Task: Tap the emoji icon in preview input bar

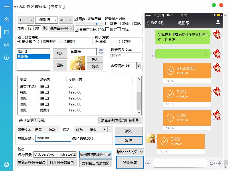Action: [x=212, y=163]
